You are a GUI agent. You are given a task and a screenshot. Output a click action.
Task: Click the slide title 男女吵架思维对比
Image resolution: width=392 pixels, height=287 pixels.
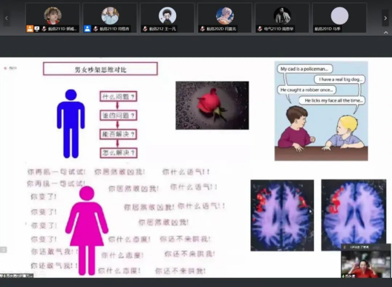tap(100, 69)
